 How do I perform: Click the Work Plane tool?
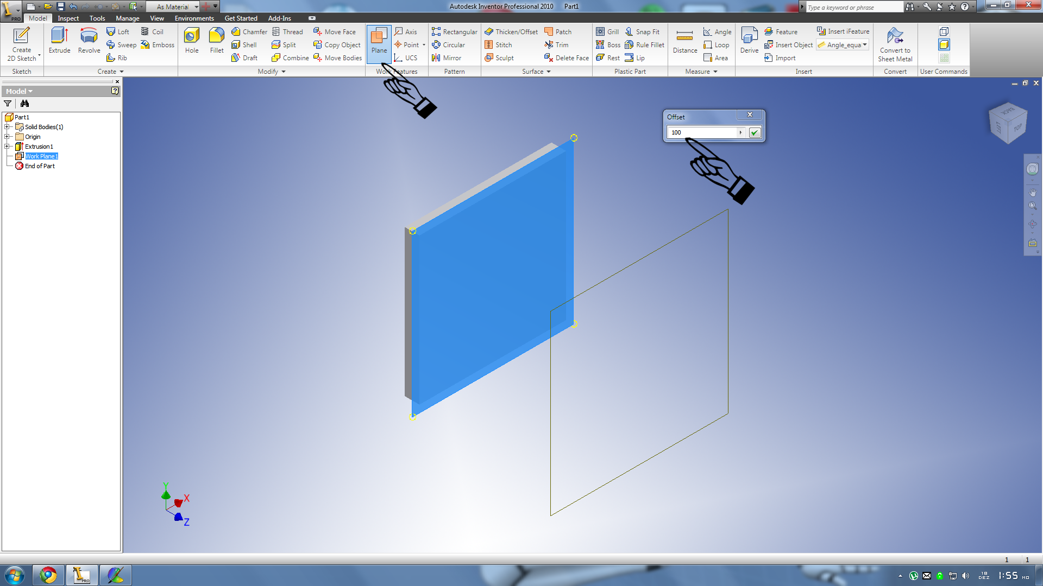tap(379, 41)
